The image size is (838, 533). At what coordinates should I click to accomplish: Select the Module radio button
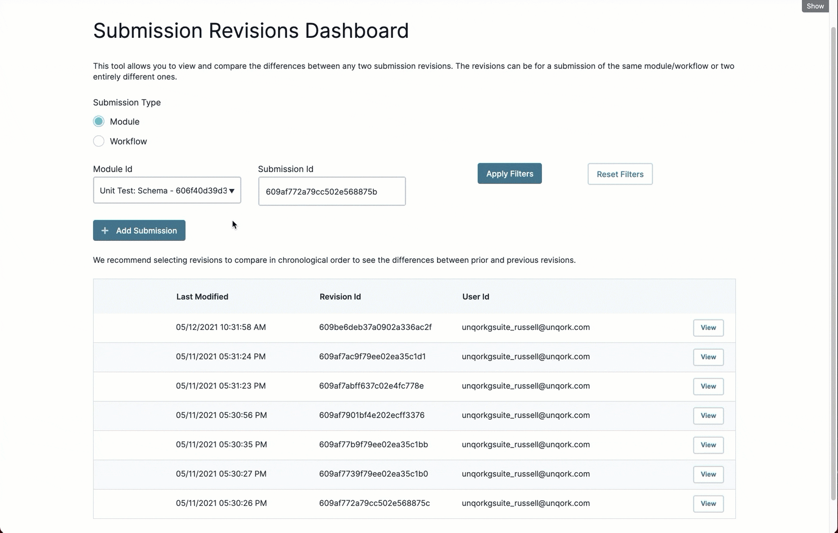tap(99, 121)
